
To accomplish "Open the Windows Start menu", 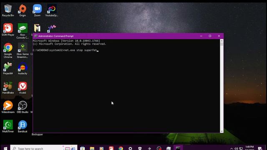I will click(x=5, y=148).
